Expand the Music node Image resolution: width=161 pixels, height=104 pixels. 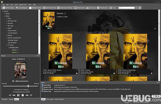tap(5, 14)
